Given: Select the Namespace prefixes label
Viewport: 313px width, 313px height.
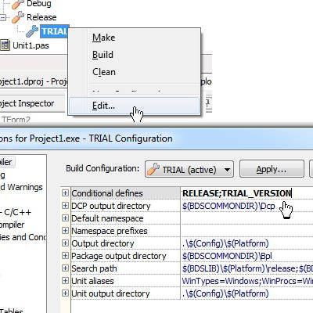Looking at the screenshot, I should coord(110,231).
